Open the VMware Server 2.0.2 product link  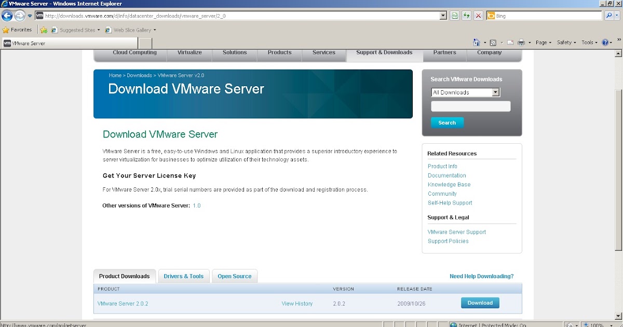tap(123, 304)
